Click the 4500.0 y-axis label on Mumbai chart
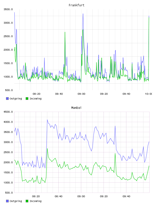The height and width of the screenshot is (205, 153). tap(8, 112)
